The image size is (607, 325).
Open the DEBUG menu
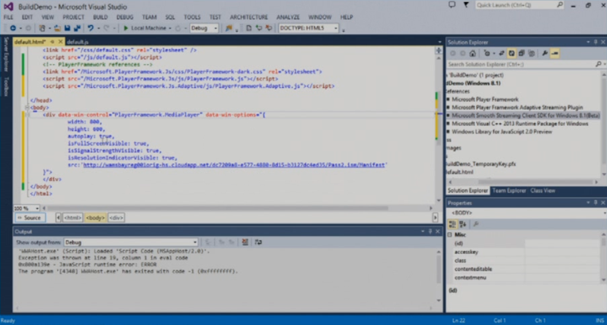pos(124,17)
